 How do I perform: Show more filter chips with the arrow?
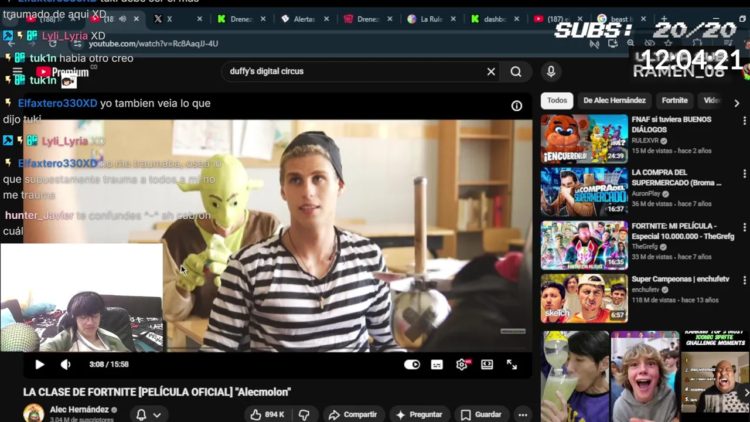coord(737,103)
